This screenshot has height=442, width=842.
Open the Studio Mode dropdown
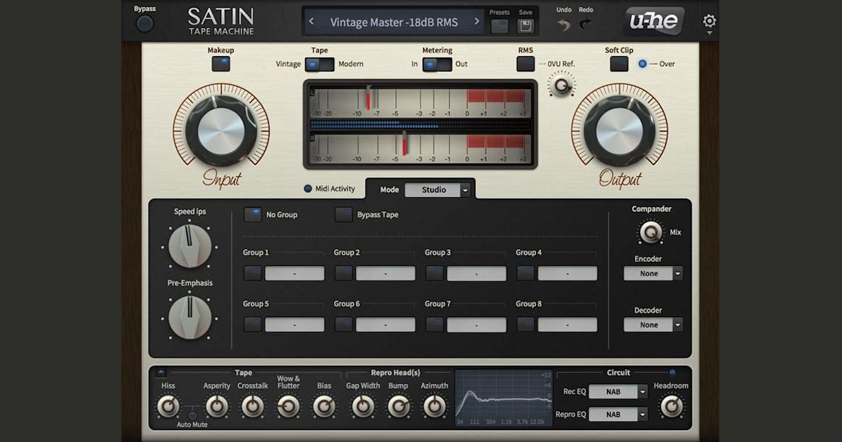coord(438,189)
